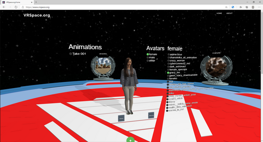Open the browser profile avatar

tap(253, 7)
